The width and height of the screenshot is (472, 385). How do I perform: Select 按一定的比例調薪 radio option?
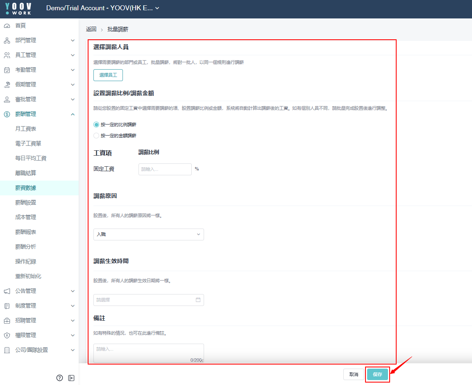pos(96,125)
